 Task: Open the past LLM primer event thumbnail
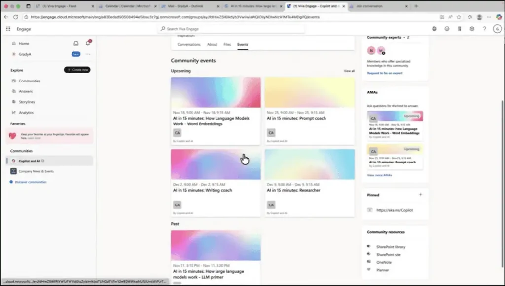tap(216, 245)
